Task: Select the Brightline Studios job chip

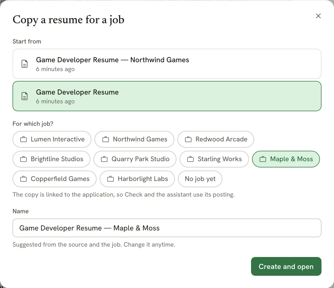Action: point(51,159)
